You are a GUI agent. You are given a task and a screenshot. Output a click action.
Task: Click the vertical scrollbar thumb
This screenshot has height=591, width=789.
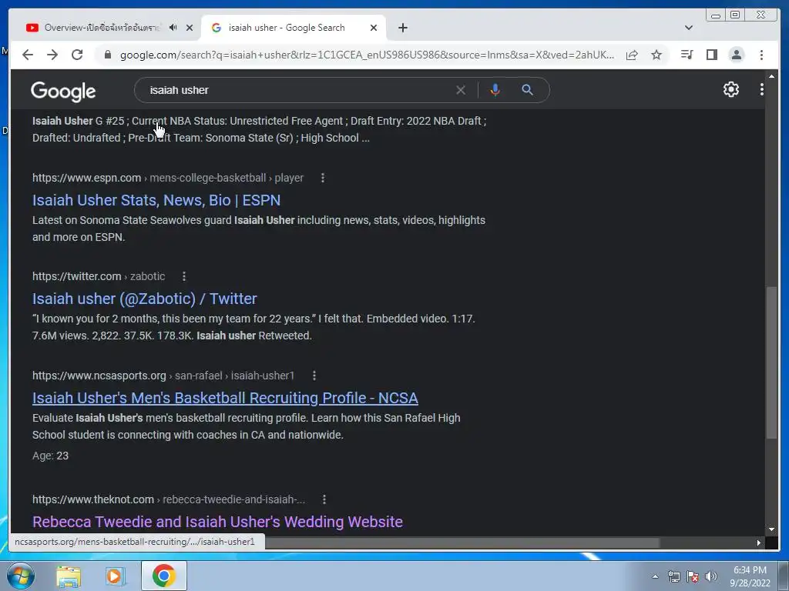click(x=771, y=363)
